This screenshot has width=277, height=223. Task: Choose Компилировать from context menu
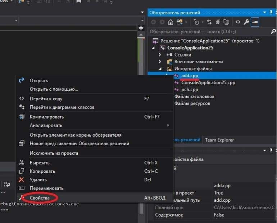click(95, 117)
